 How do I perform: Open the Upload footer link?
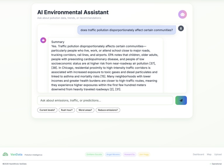[x=218, y=154]
